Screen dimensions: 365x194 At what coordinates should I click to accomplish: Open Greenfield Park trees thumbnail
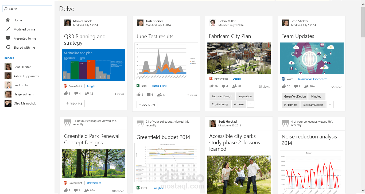(94, 164)
